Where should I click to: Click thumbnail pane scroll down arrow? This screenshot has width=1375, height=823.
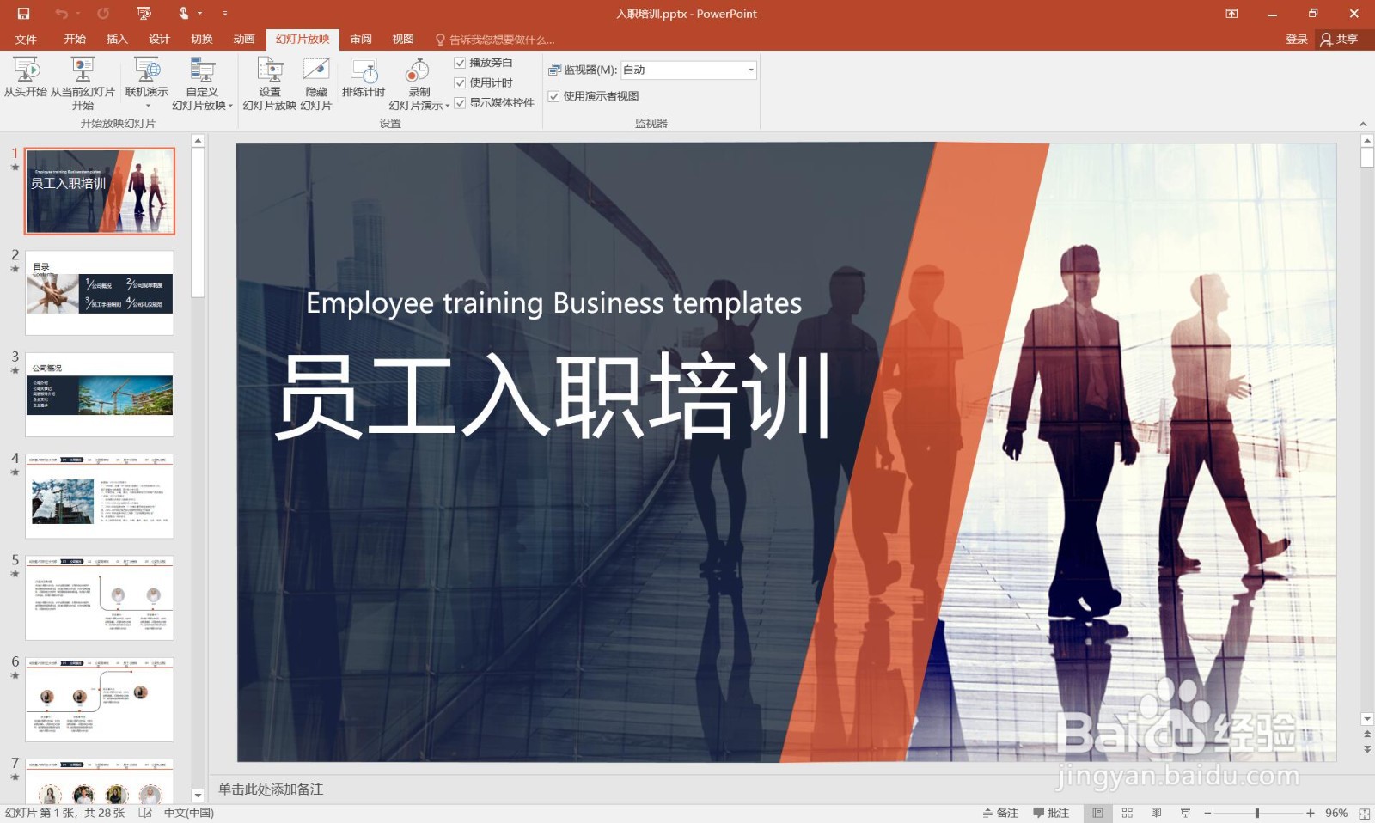point(198,796)
